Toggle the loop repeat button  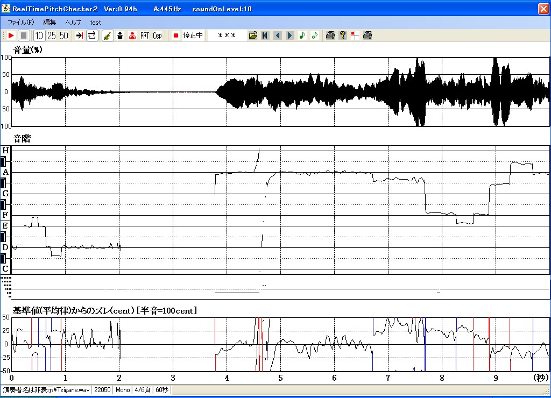91,35
